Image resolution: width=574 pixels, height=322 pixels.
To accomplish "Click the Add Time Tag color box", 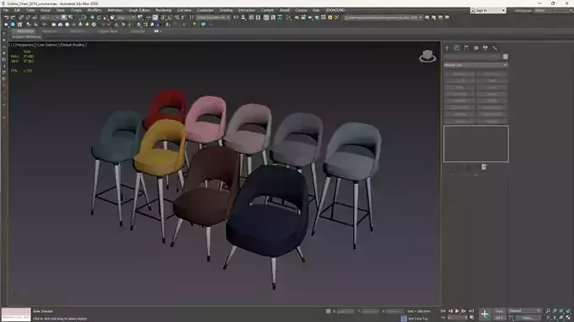I will (403, 319).
